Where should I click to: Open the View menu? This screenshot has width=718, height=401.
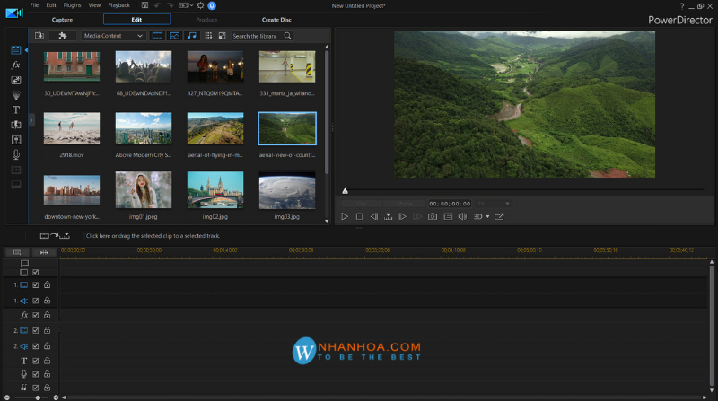click(x=94, y=5)
